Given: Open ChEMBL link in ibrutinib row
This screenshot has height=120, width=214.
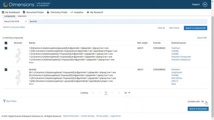Looking at the screenshot, I should point(175,75).
